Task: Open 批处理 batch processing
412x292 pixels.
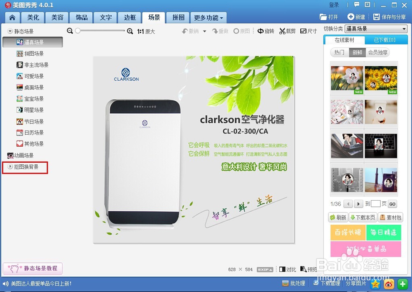Action: coord(293,283)
